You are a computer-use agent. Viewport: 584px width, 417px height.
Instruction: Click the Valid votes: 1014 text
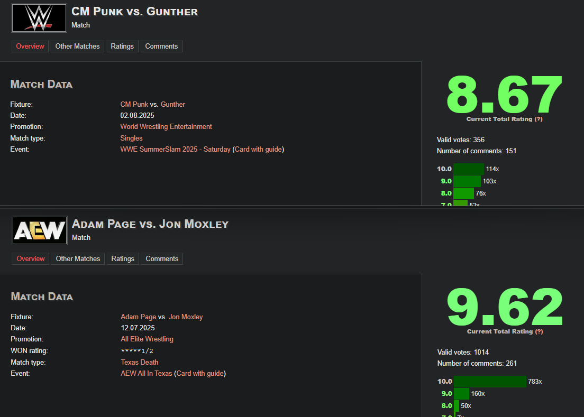[x=463, y=353]
